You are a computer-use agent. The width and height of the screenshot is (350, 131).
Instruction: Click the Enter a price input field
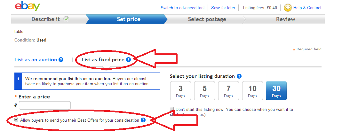point(45,105)
